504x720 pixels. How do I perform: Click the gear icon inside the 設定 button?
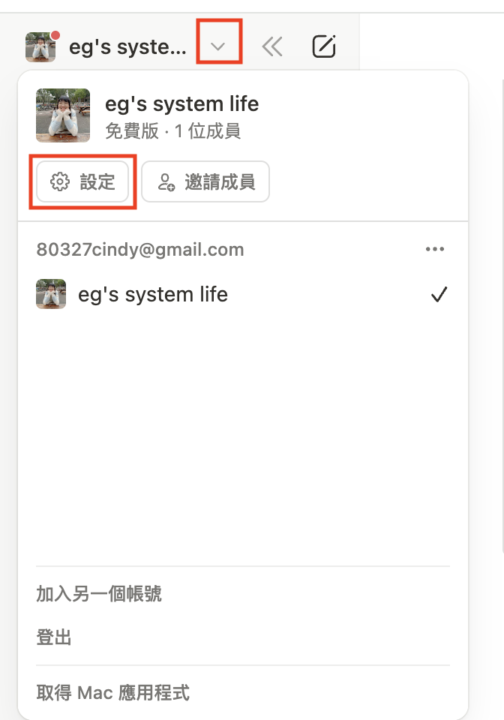(x=59, y=181)
